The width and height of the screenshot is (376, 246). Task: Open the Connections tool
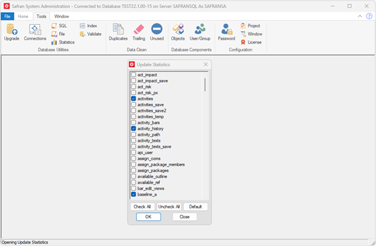tap(35, 32)
